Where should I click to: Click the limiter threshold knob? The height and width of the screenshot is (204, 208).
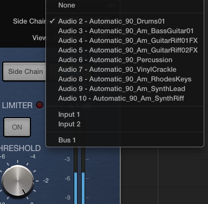pos(18,181)
